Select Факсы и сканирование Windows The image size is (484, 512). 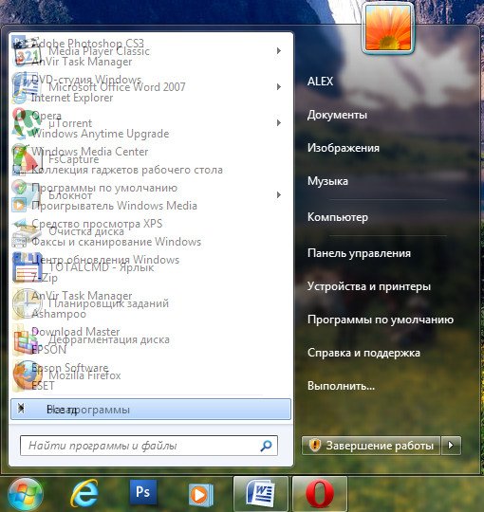pos(117,242)
